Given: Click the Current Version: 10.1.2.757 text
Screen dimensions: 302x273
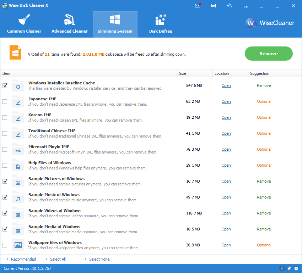Looking at the screenshot, I should coord(28,268).
